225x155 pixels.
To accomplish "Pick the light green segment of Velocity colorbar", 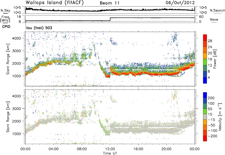I will tap(205, 111).
